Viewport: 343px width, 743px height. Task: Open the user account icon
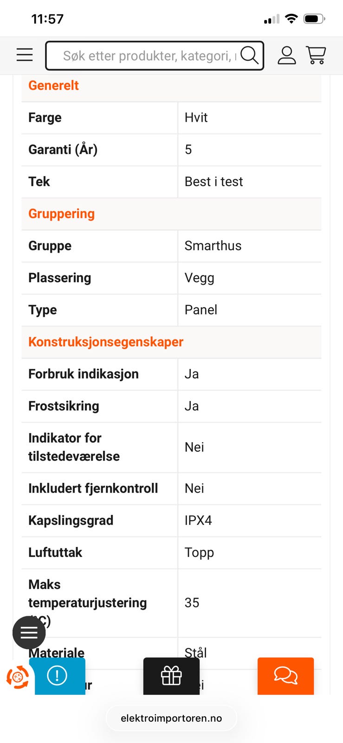(286, 55)
